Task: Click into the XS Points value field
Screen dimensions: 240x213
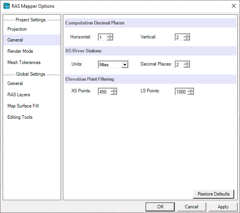Action: pyautogui.click(x=104, y=92)
